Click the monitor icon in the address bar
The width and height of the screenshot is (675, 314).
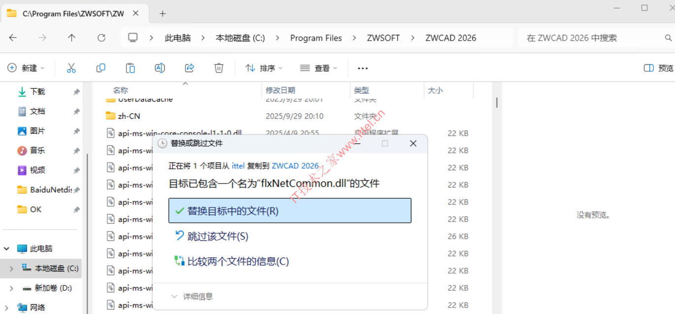[x=133, y=38]
